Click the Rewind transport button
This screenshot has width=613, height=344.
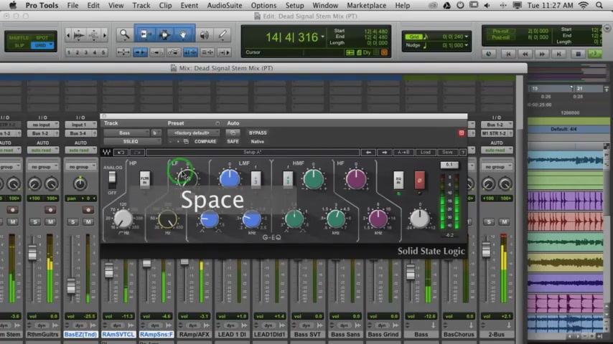coord(525,54)
